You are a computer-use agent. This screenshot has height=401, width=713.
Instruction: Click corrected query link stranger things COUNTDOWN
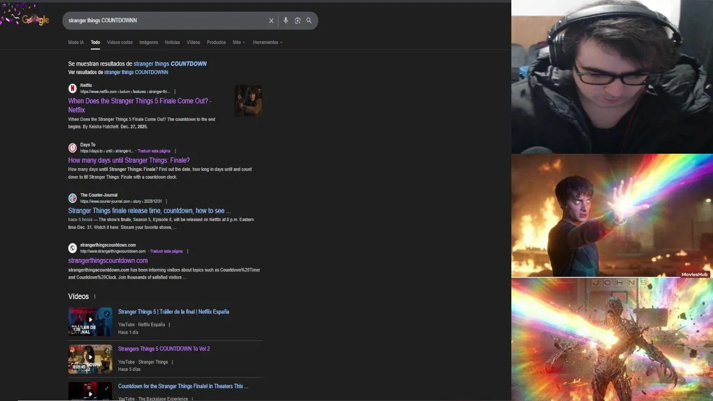click(x=170, y=63)
